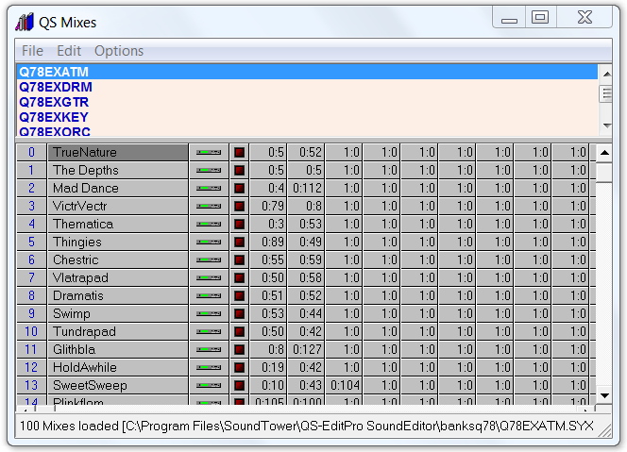Select the Q78EXKEY bank file
The width and height of the screenshot is (627, 452).
[x=54, y=117]
